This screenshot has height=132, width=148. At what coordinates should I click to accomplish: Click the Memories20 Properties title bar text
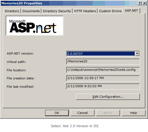coord(22,3)
